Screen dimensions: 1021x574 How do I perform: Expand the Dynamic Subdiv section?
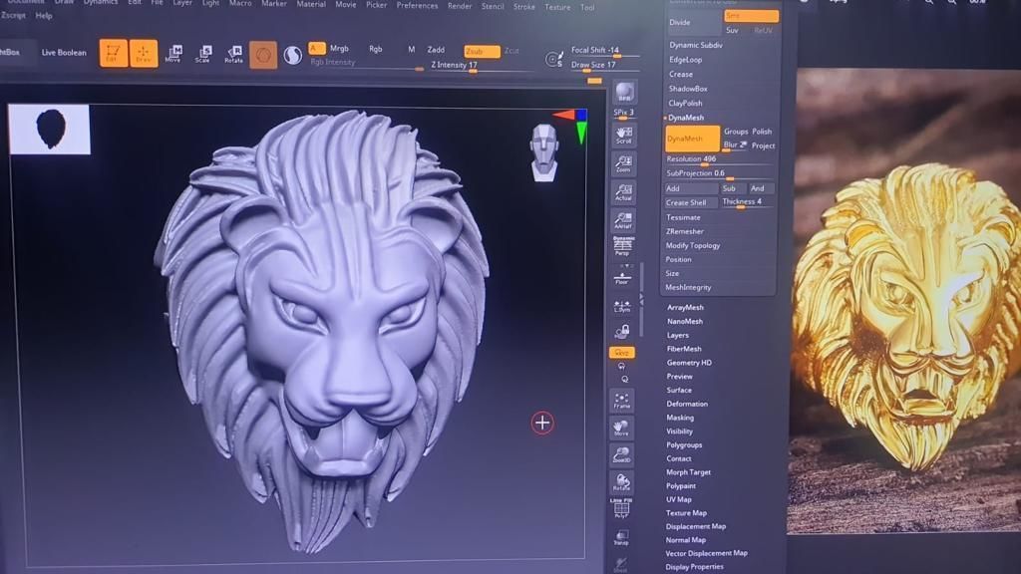point(696,45)
